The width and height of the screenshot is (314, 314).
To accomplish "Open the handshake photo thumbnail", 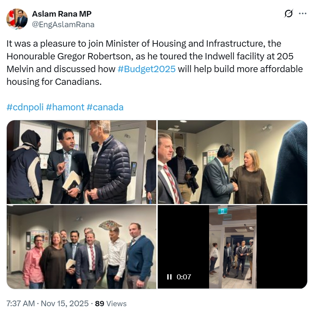I will point(232,162).
